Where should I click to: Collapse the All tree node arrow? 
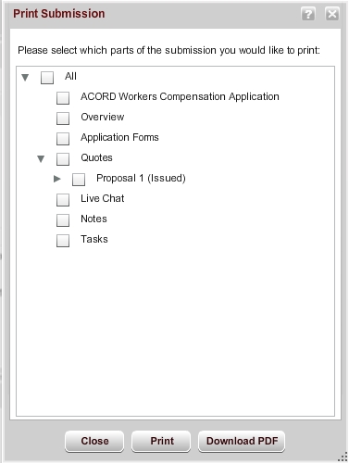tap(25, 77)
